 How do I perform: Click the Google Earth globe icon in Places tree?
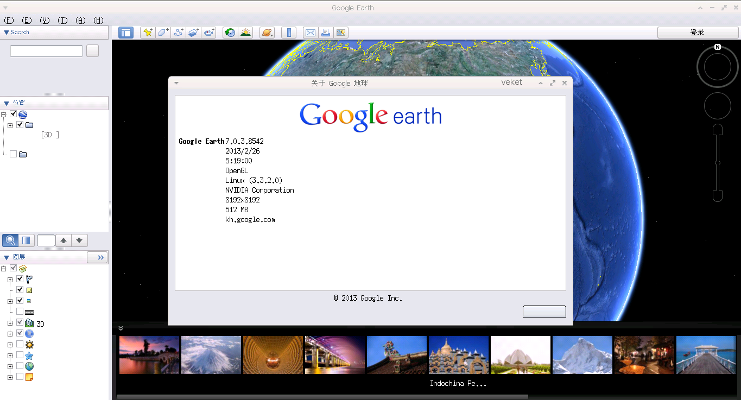[23, 115]
